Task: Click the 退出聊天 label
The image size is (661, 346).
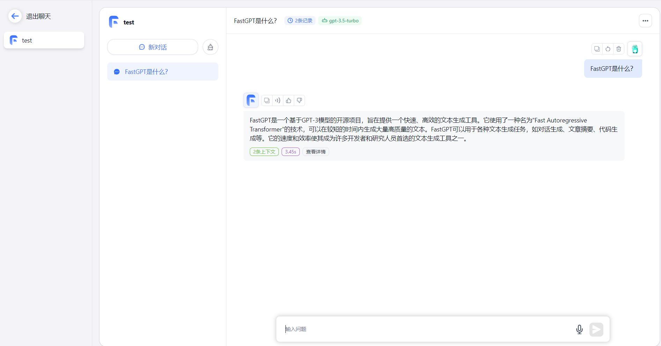Action: 38,16
